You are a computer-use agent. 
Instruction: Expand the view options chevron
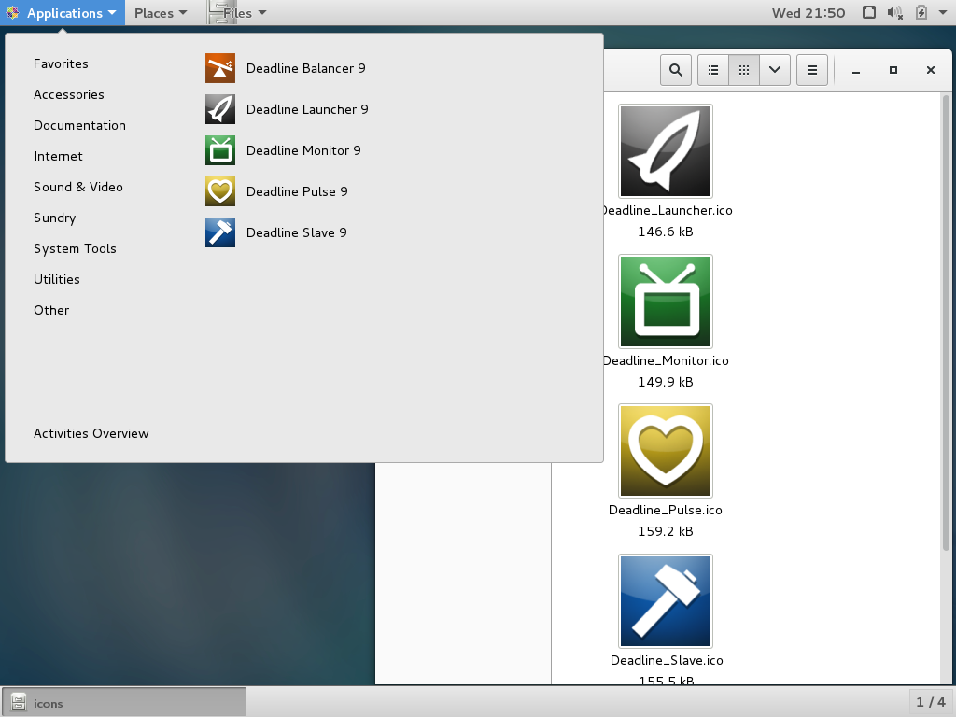pos(774,69)
